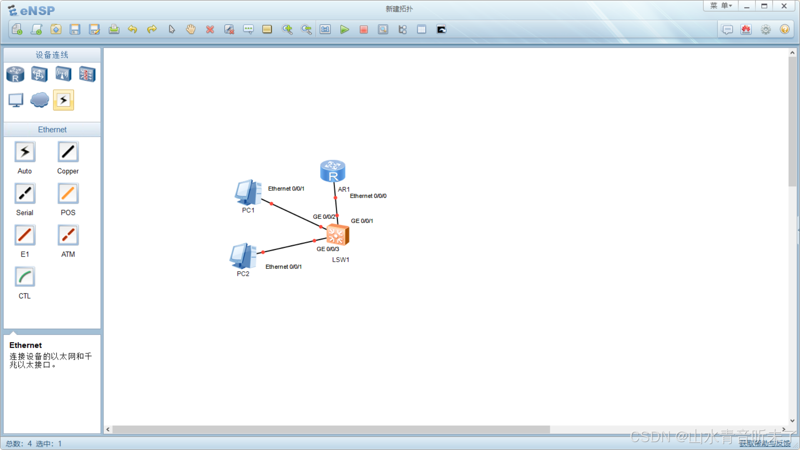This screenshot has height=450, width=800.
Task: Click the save topology floppy icon
Action: pyautogui.click(x=75, y=30)
